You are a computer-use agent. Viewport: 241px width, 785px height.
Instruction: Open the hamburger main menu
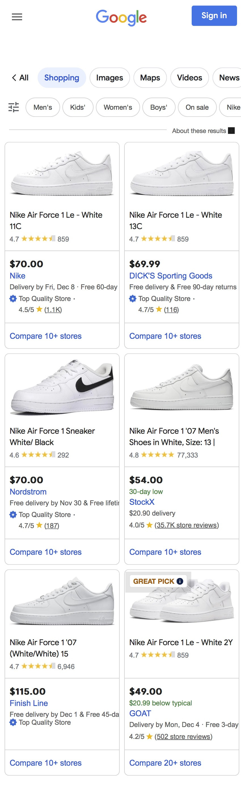(x=17, y=17)
